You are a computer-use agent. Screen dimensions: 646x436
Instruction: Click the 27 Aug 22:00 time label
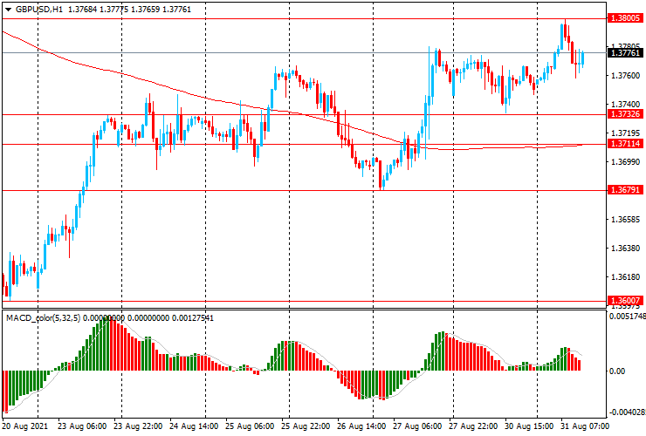tap(473, 426)
